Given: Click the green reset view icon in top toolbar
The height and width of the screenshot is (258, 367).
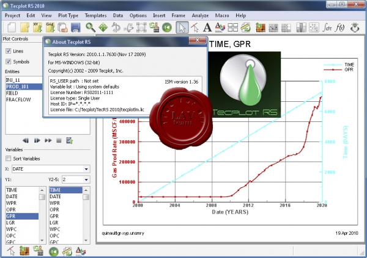Looking at the screenshot, I should click(x=167, y=27).
